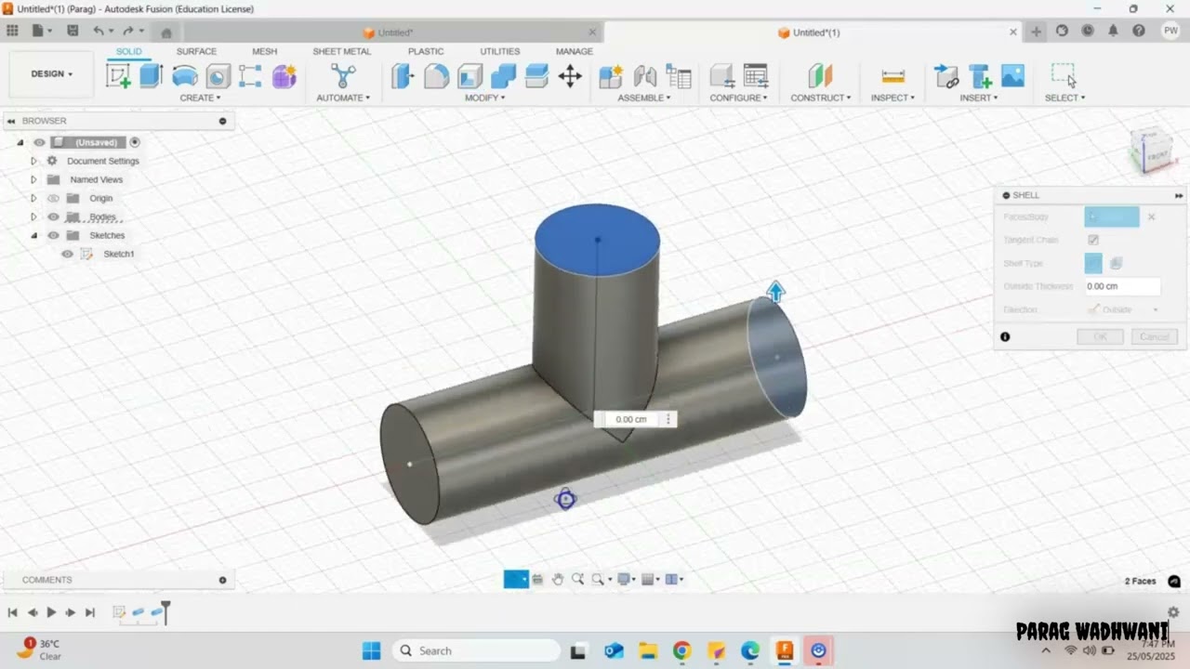The image size is (1190, 669).
Task: Open the CONSTRUCT dropdown menu
Action: (x=821, y=98)
